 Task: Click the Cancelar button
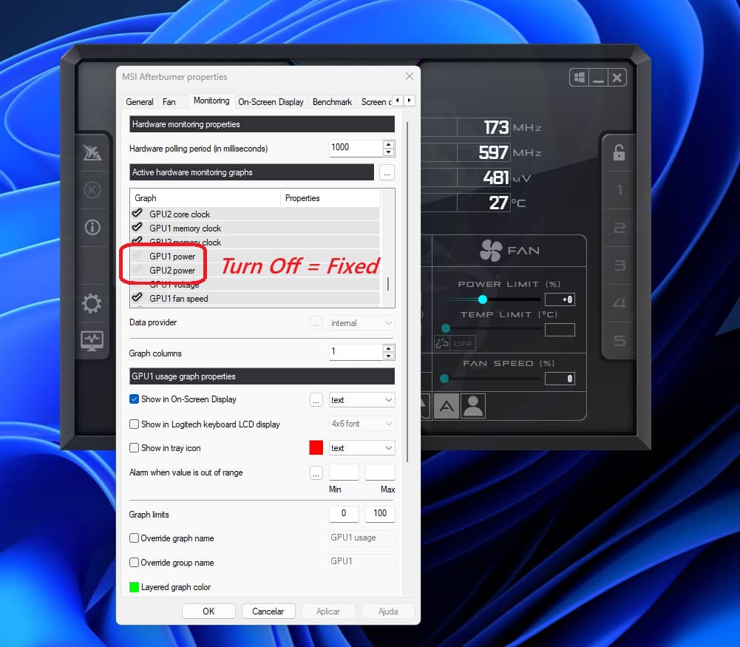[268, 611]
